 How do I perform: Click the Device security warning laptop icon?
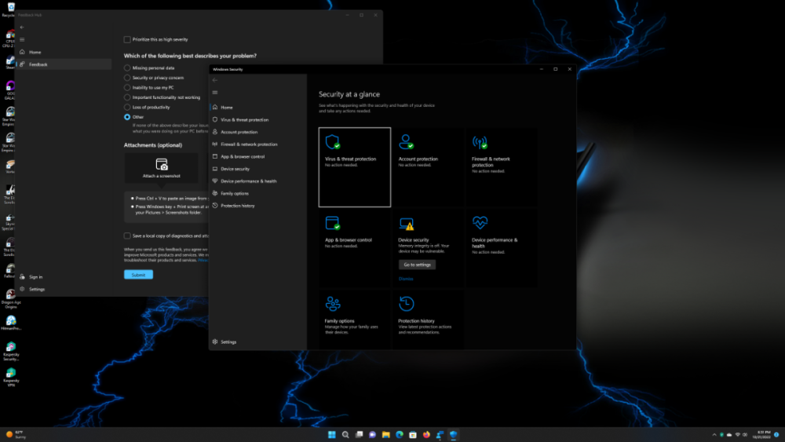click(406, 225)
